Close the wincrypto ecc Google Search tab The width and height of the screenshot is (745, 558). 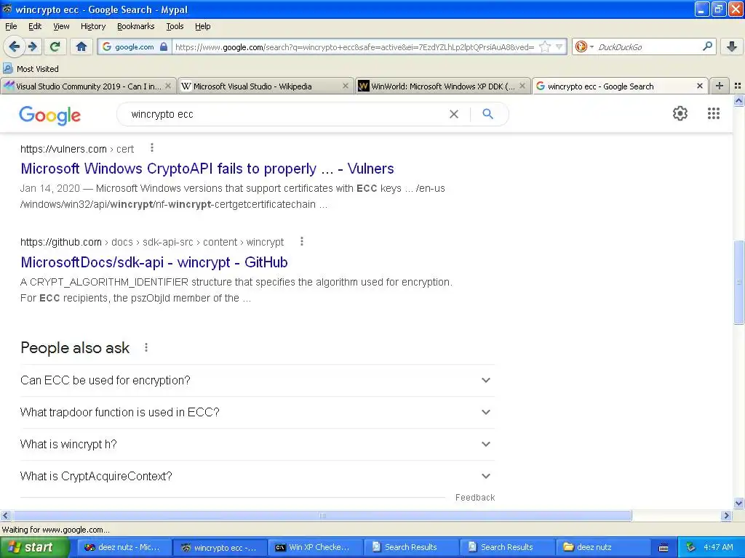tap(699, 86)
